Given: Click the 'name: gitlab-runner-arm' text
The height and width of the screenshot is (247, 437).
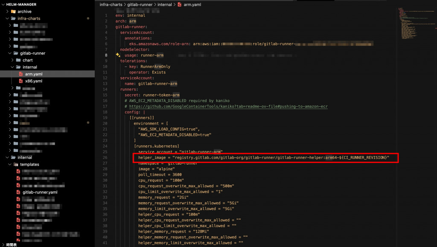Looking at the screenshot, I should pos(151,84).
